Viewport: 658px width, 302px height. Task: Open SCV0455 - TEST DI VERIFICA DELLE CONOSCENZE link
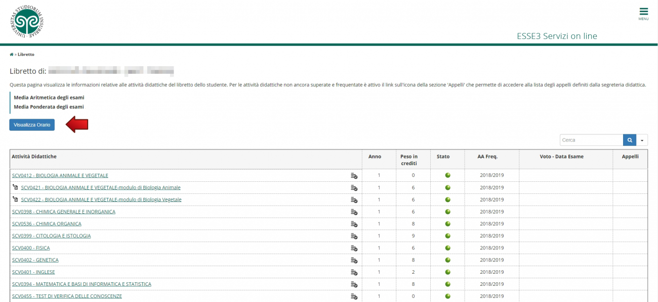(x=67, y=297)
